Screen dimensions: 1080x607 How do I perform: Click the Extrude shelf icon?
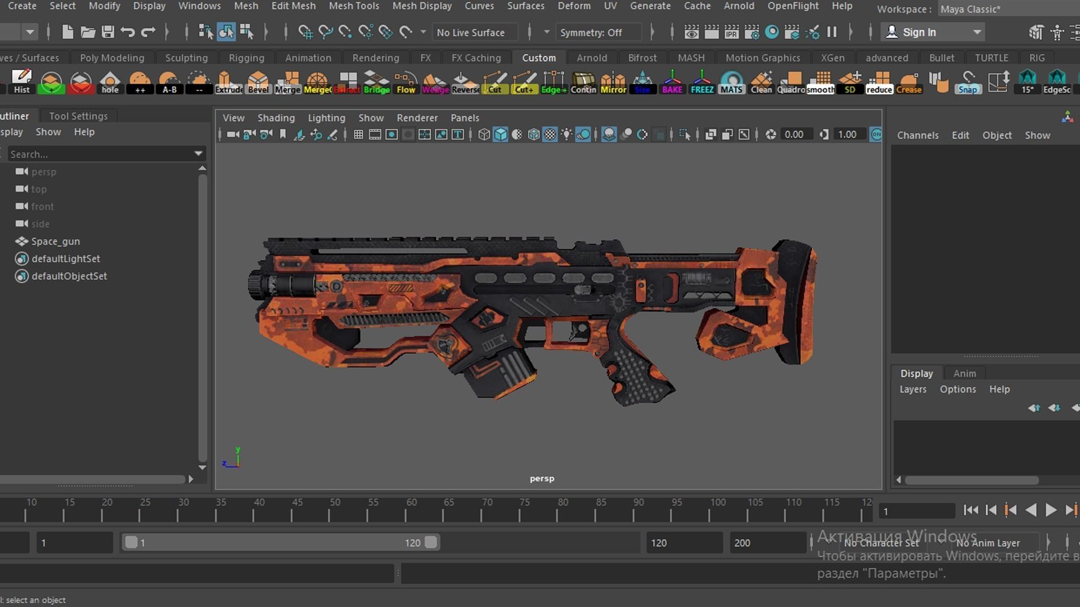click(x=229, y=82)
